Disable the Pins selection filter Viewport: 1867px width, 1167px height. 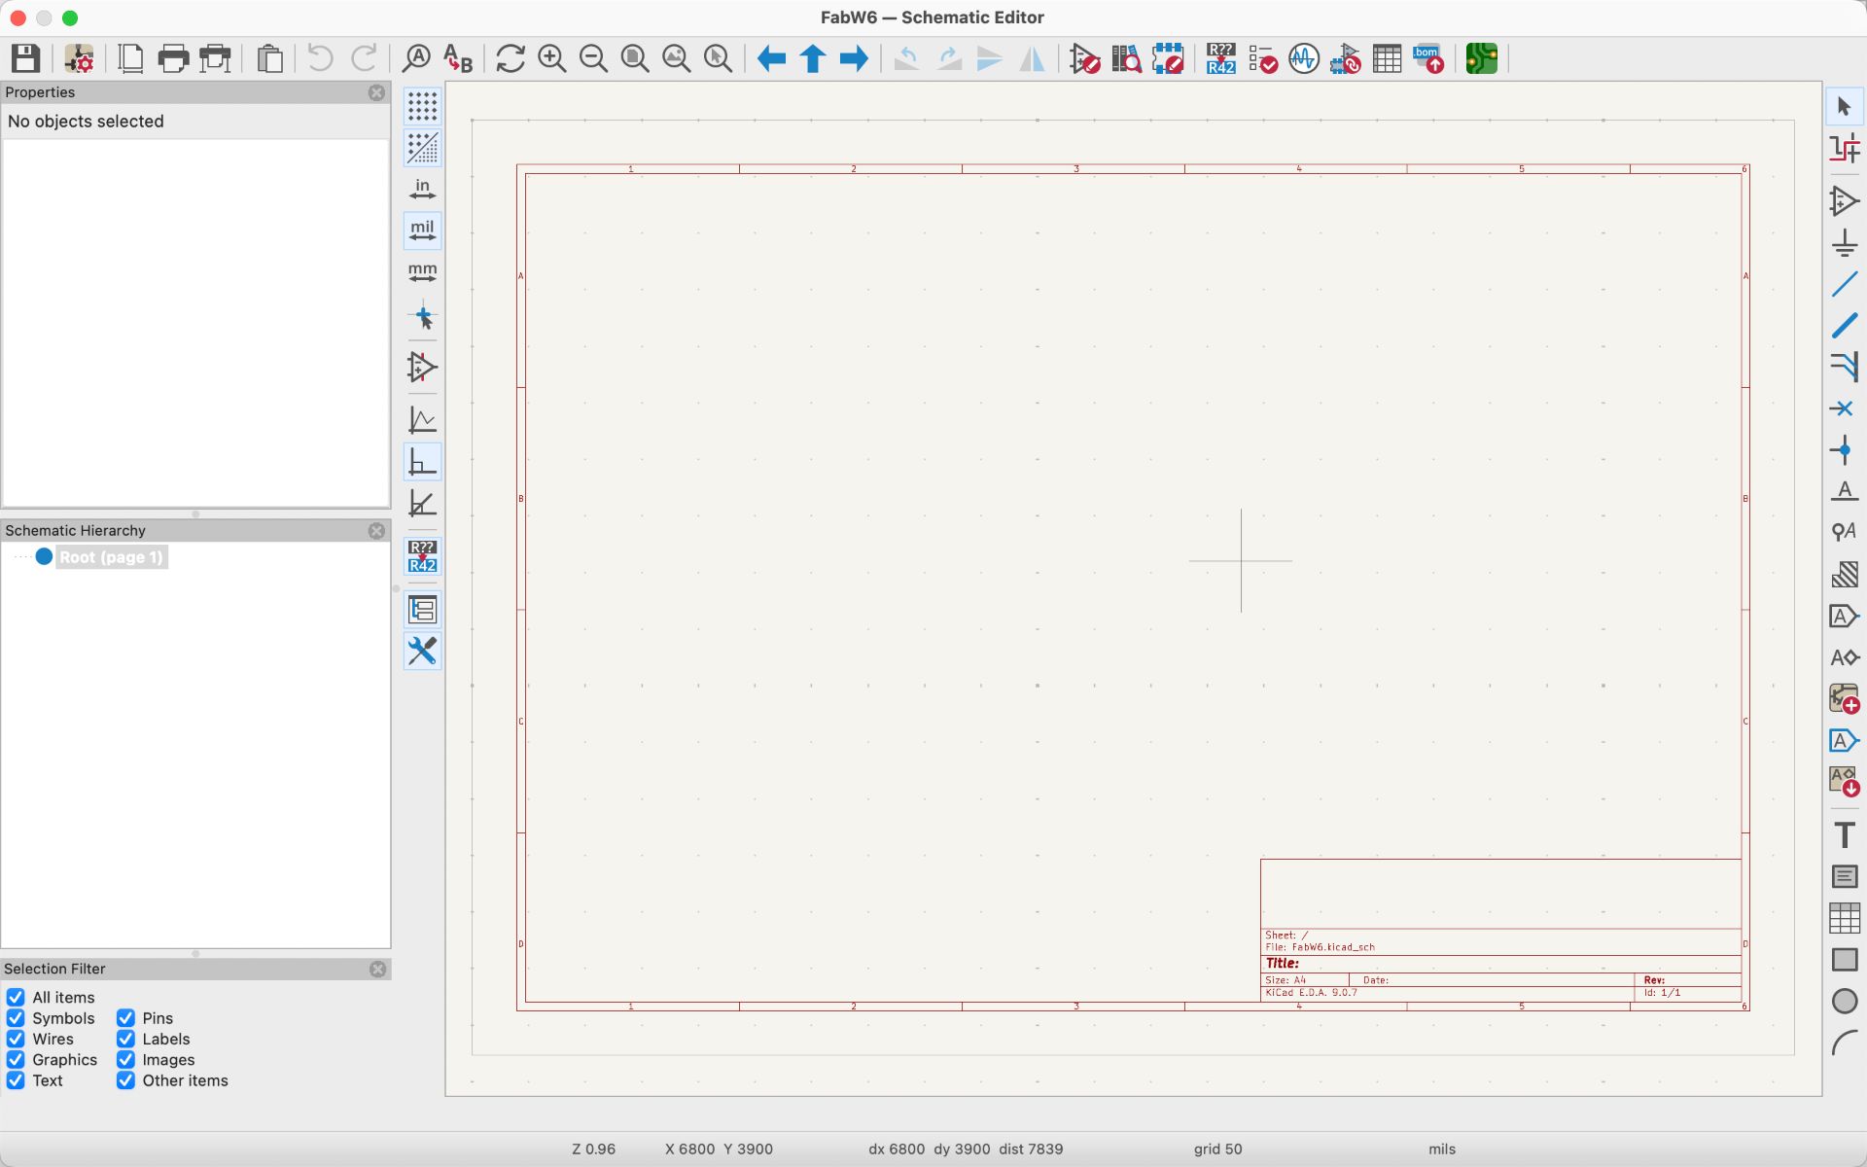tap(125, 1018)
